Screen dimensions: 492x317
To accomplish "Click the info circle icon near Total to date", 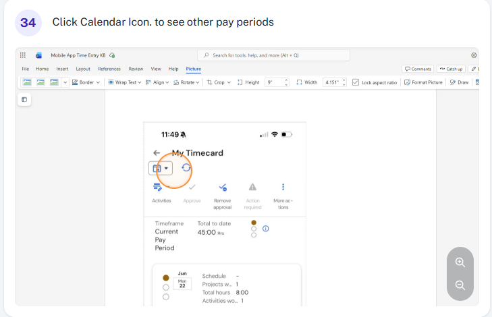I will click(265, 229).
